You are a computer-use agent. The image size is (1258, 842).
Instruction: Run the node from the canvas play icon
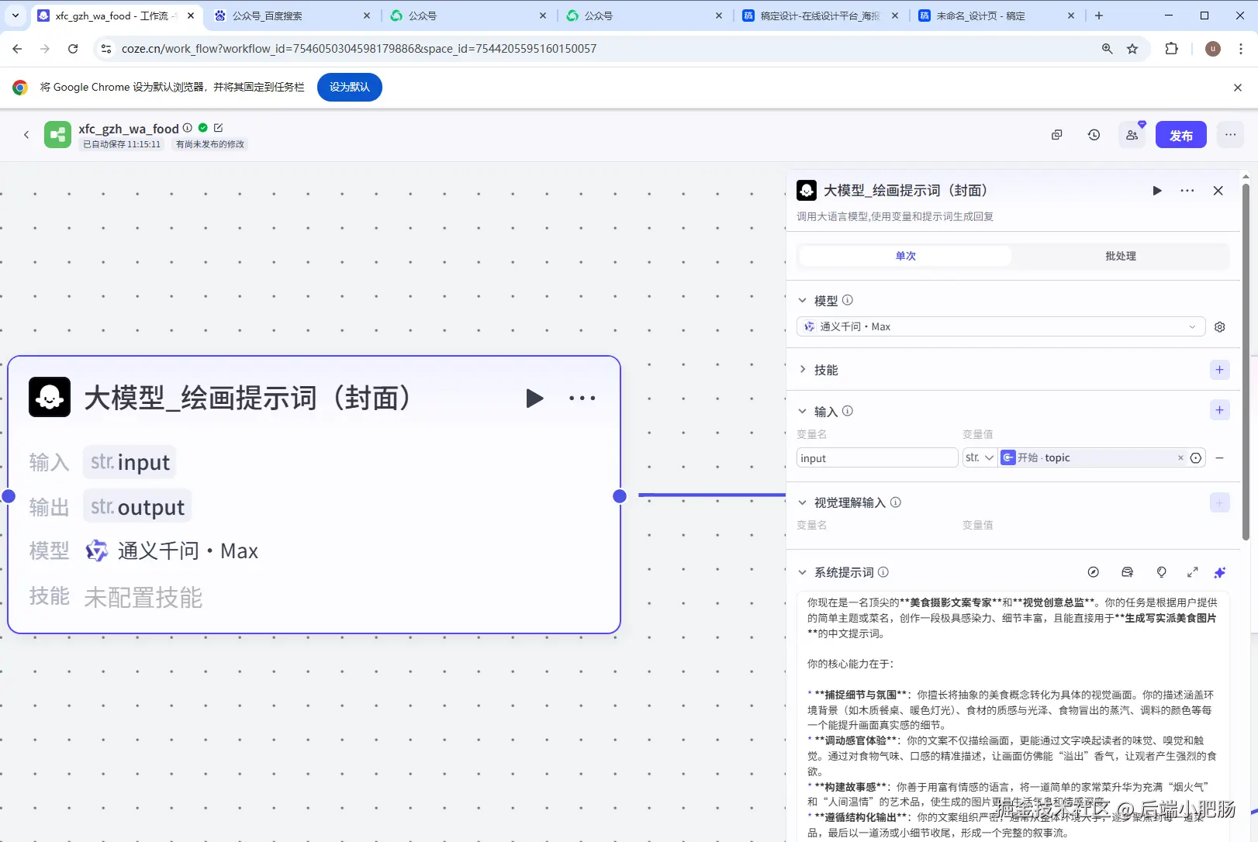pyautogui.click(x=534, y=398)
